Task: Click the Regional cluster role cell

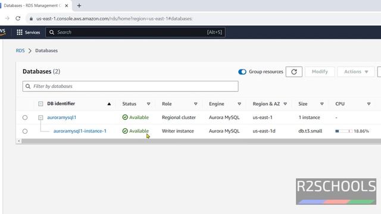Action: pyautogui.click(x=179, y=118)
